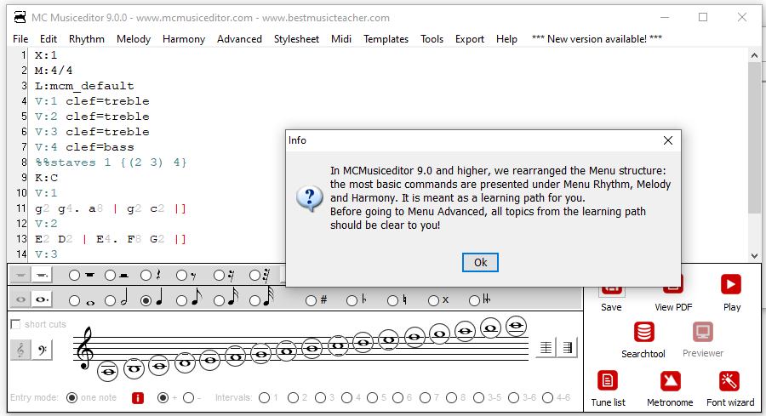Click the New version available notice
Screen dimensions: 766x416
click(597, 39)
